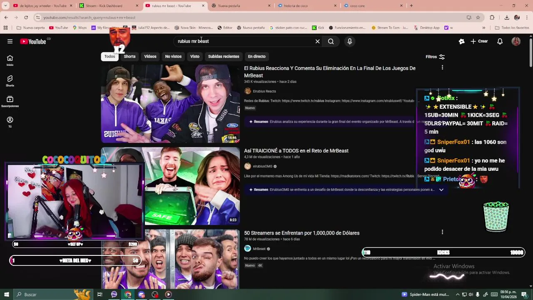Open title 'El Rubius Reacciona Y Comenta'

tap(330, 72)
